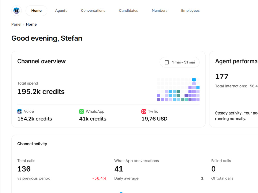The width and height of the screenshot is (258, 193).
Task: Click the Daily average label
Action: tap(126, 178)
